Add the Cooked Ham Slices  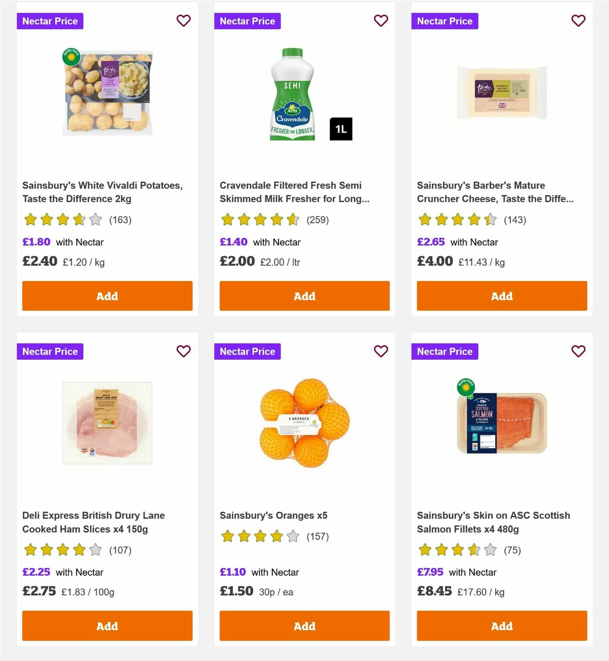(107, 626)
